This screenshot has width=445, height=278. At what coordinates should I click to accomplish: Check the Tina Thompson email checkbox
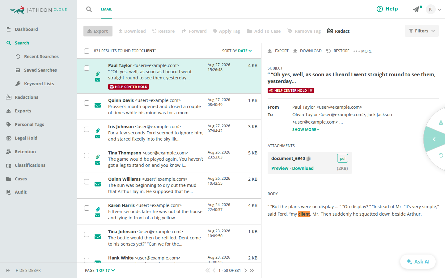[87, 155]
